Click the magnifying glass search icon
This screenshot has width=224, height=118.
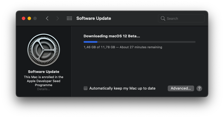point(163,18)
